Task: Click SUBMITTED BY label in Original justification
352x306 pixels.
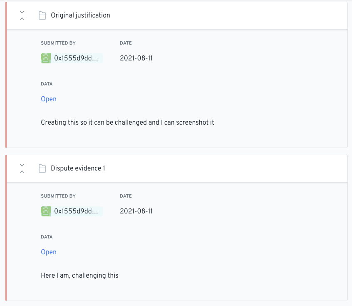Action: click(x=58, y=43)
